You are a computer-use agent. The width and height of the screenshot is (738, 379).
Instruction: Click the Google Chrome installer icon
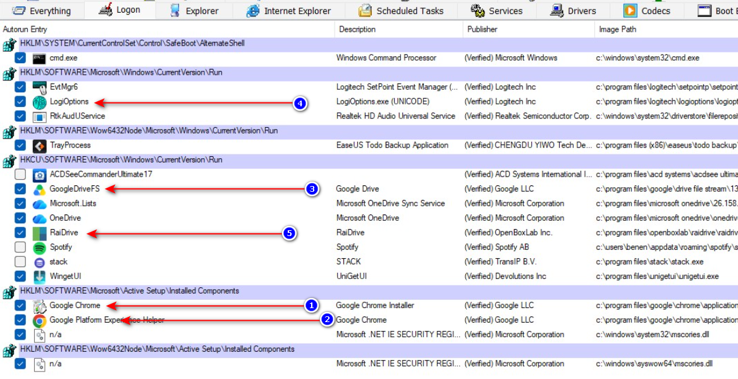39,306
